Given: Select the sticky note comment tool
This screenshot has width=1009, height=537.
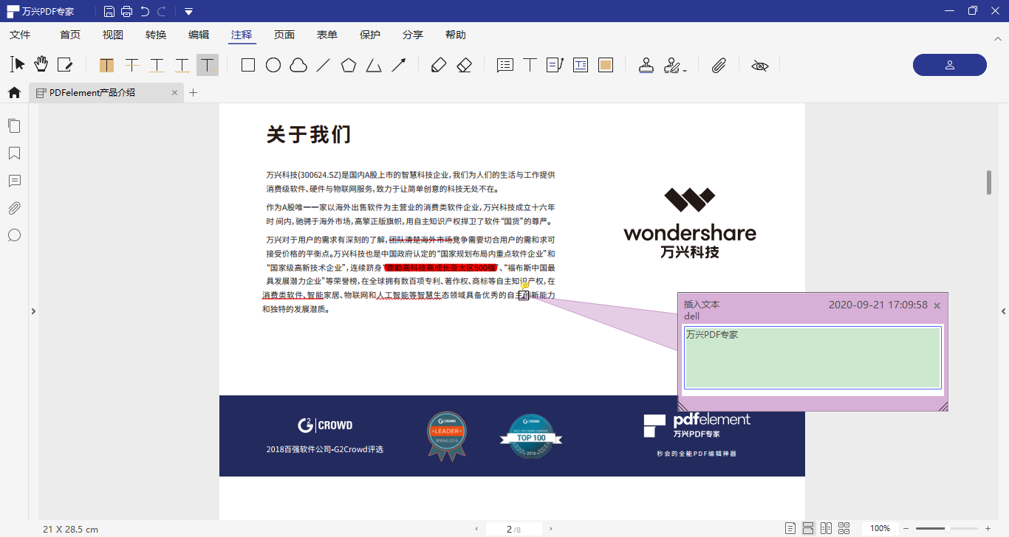Looking at the screenshot, I should tap(504, 65).
